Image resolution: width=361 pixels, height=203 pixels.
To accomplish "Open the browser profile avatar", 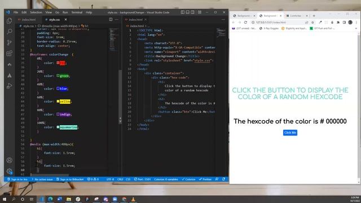I will (350, 23).
